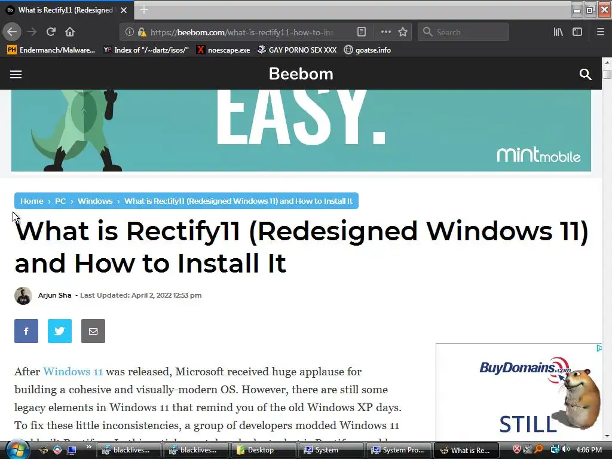This screenshot has height=459, width=612.
Task: Open the Windows Start menu
Action: pyautogui.click(x=17, y=449)
